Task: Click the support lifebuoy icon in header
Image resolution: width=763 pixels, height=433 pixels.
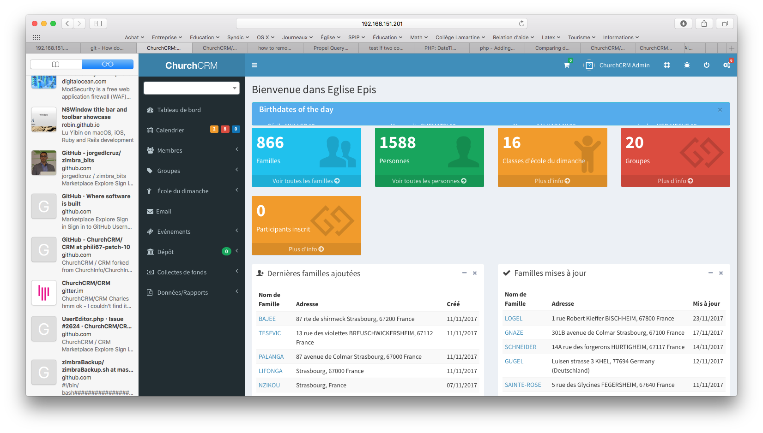Action: (x=666, y=65)
